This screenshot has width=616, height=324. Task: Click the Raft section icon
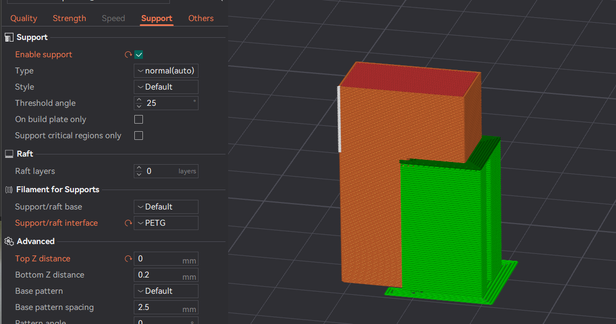[x=8, y=153]
